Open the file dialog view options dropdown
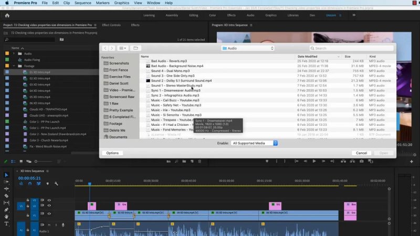 pyautogui.click(x=123, y=48)
